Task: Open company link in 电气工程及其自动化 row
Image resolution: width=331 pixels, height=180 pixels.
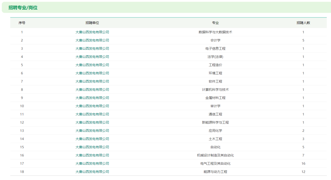Action: [x=92, y=164]
